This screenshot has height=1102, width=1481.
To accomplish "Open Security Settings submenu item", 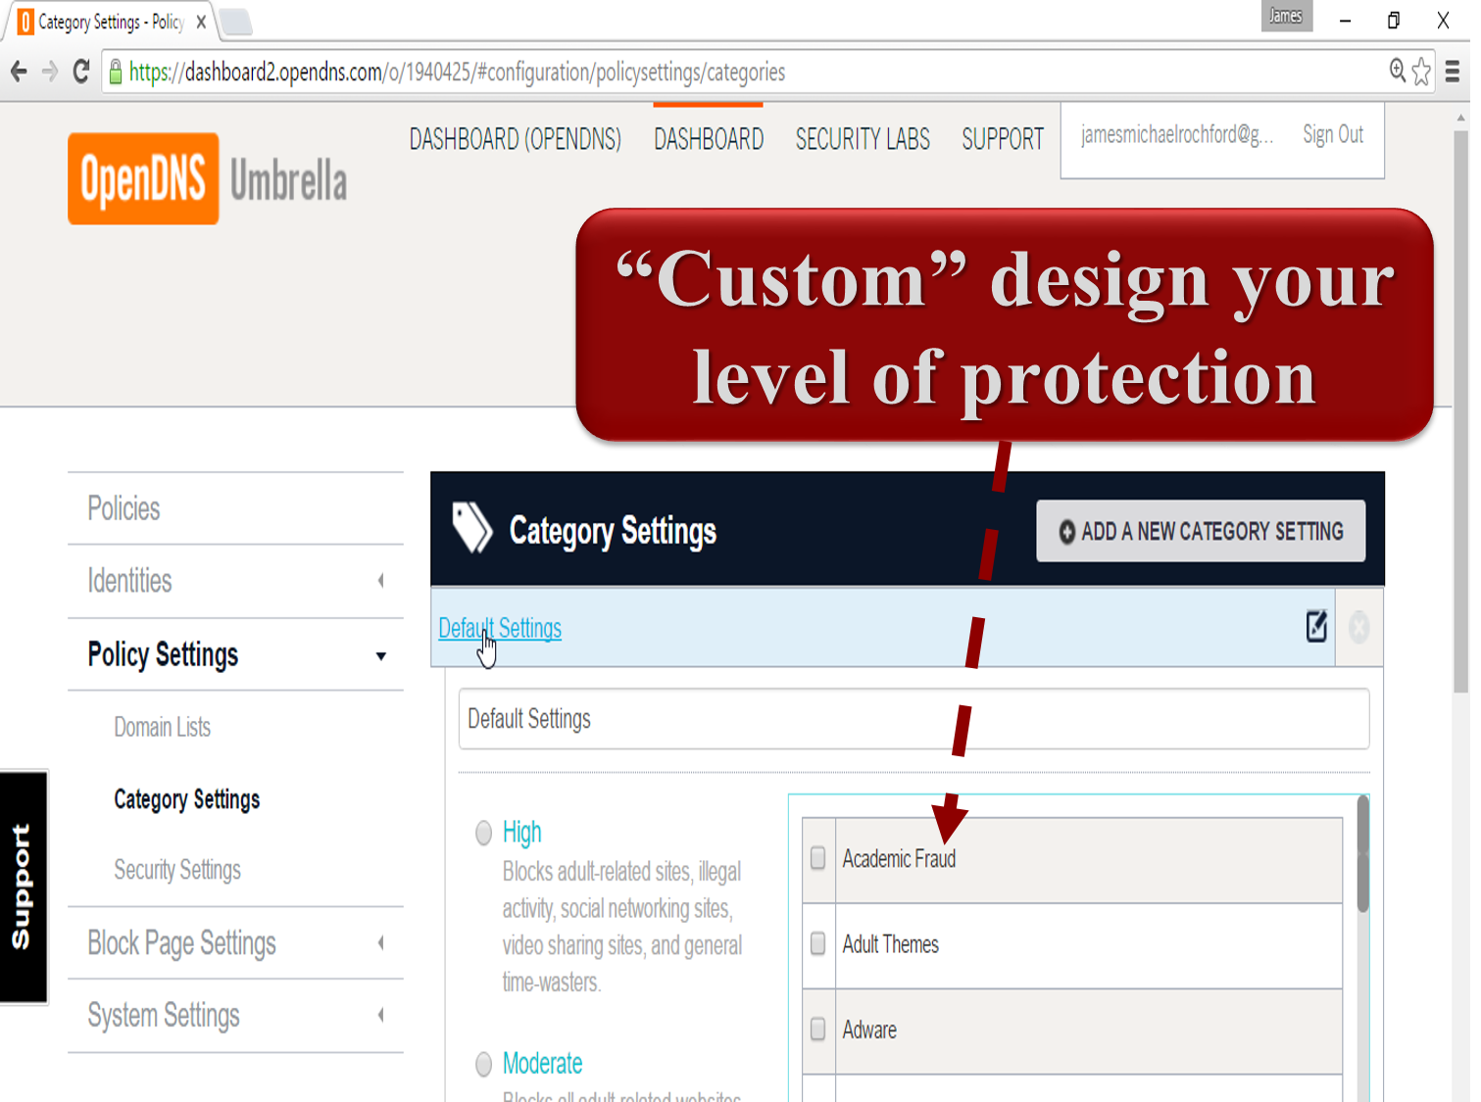I will (176, 870).
